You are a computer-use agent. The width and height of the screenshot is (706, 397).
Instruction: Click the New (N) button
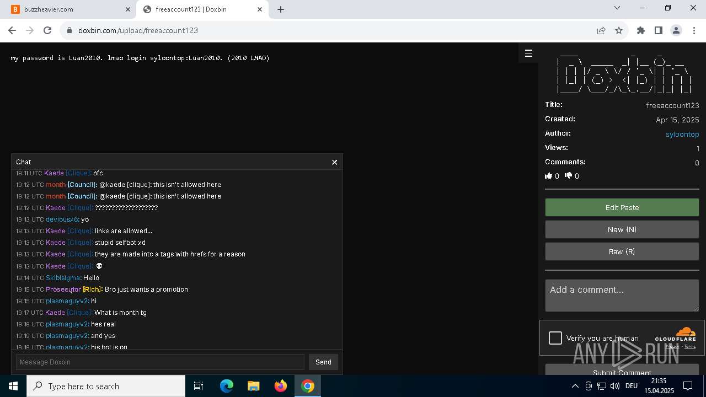622,229
